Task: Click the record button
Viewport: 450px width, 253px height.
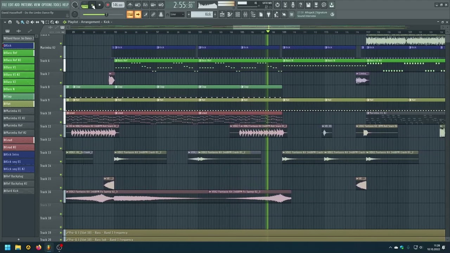Action: (108, 5)
